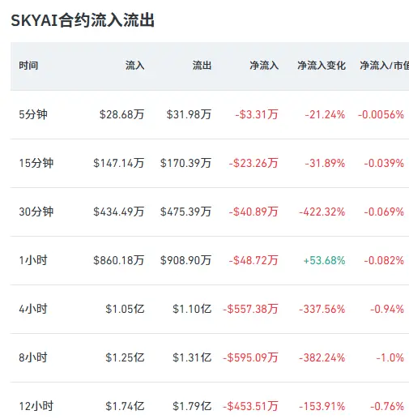Select the 12小时 row label
This screenshot has height=419, width=409.
36,406
